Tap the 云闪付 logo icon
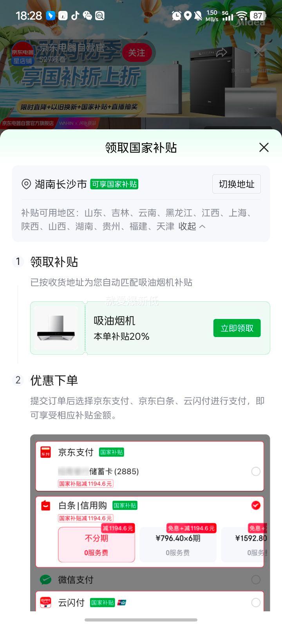282x627 pixels. pyautogui.click(x=46, y=602)
